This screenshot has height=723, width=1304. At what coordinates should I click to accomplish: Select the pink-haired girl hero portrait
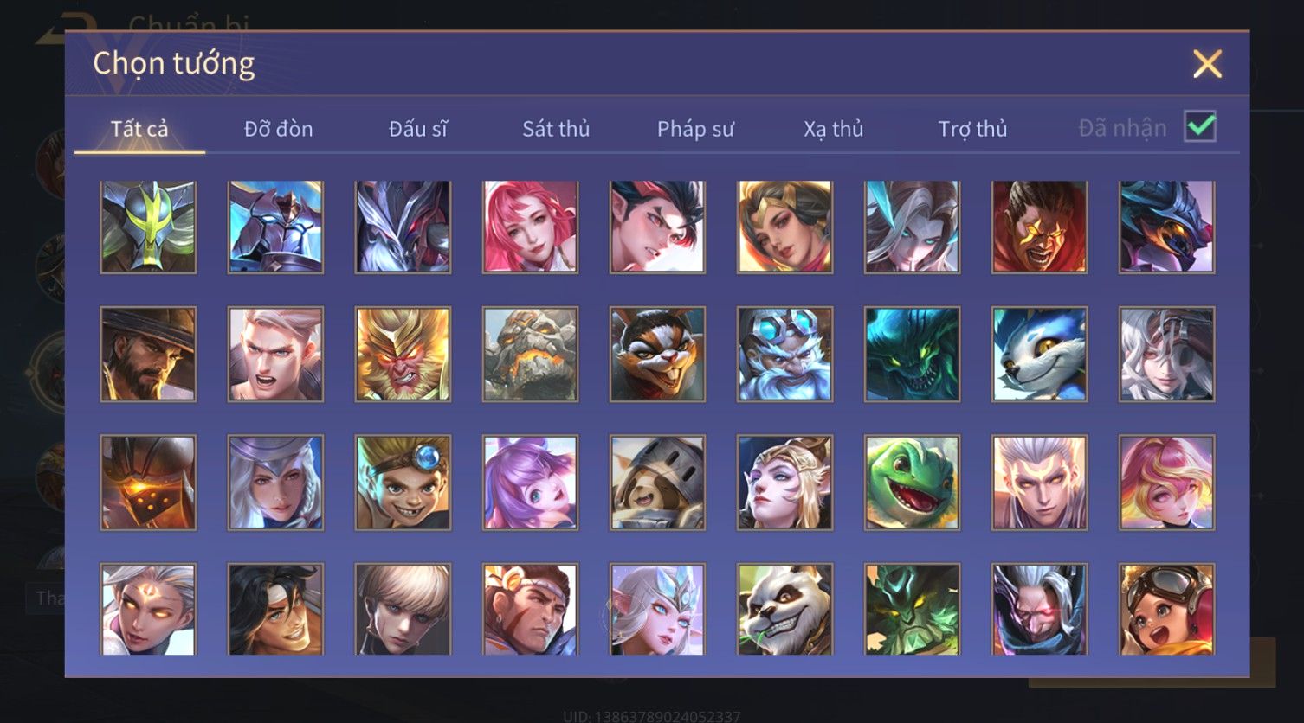pyautogui.click(x=530, y=227)
